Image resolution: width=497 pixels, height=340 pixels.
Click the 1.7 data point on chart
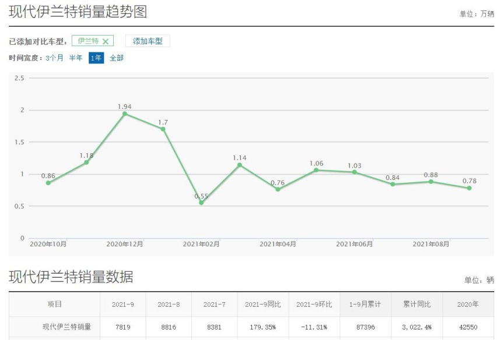(163, 129)
